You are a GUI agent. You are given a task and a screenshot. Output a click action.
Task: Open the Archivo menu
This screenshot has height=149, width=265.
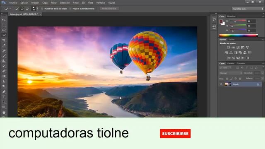pos(13,3)
